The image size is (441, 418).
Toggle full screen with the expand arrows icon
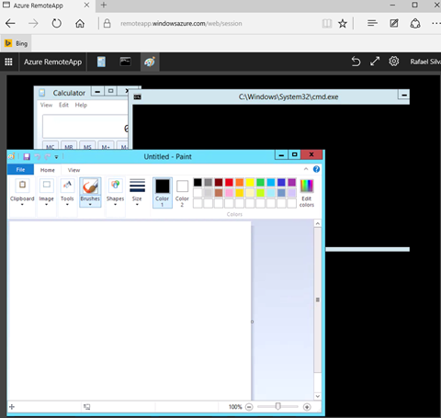[x=375, y=62]
